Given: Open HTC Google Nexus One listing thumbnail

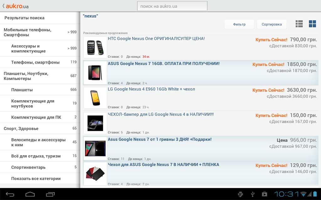Looking at the screenshot, I should pyautogui.click(x=95, y=47).
